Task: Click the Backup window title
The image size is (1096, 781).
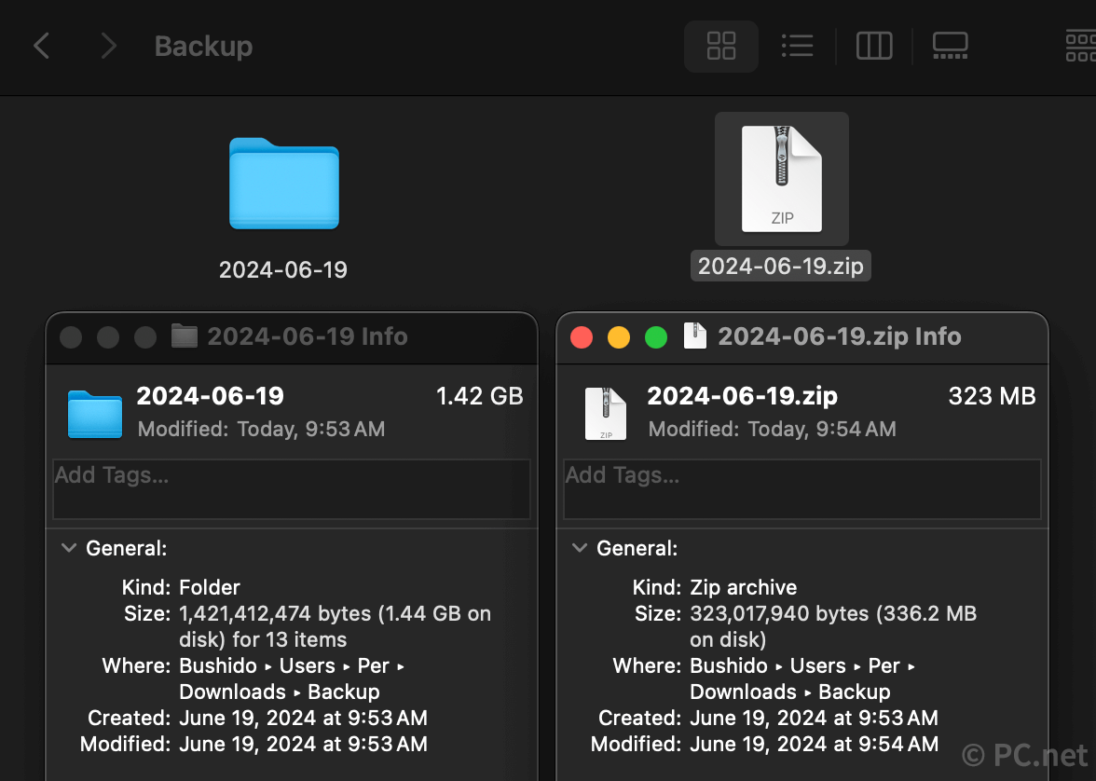Action: (x=203, y=47)
